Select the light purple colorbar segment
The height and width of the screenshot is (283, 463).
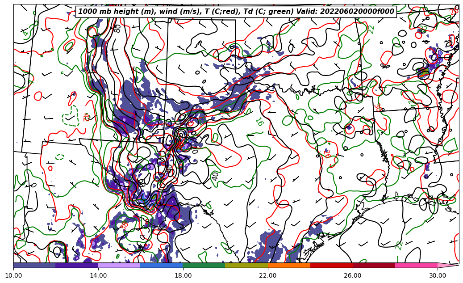pos(119,265)
